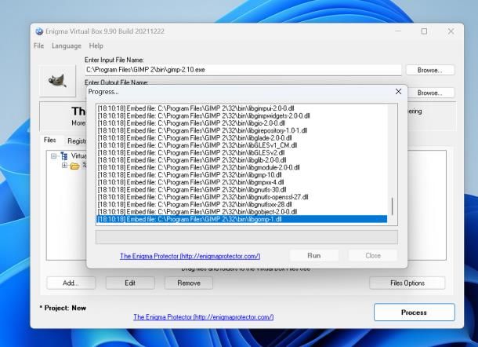Select log line for libgimpui-2.0-0.dll
This screenshot has width=478, height=347.
pyautogui.click(x=241, y=108)
